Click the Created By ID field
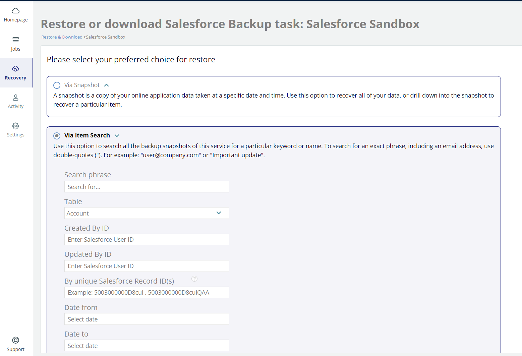Image resolution: width=522 pixels, height=356 pixels. (x=147, y=239)
